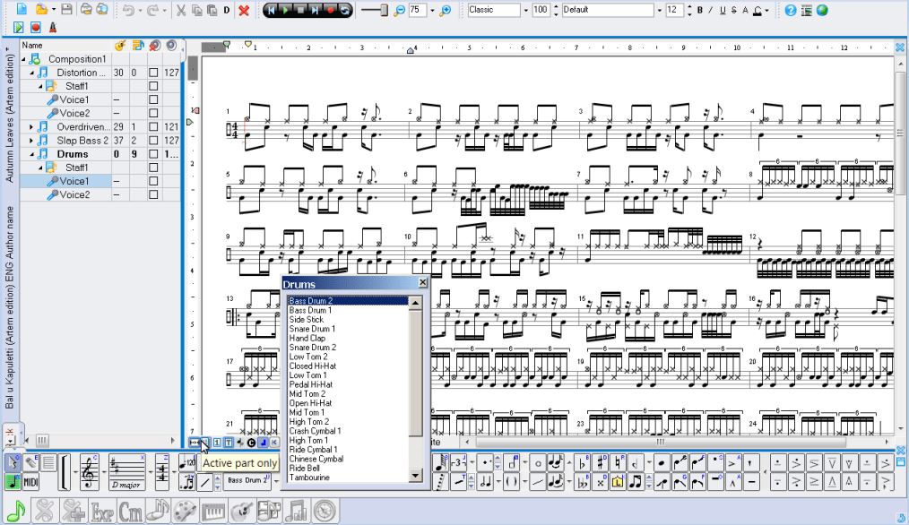Check the Slap Bass 2 track checkbox

click(x=153, y=141)
